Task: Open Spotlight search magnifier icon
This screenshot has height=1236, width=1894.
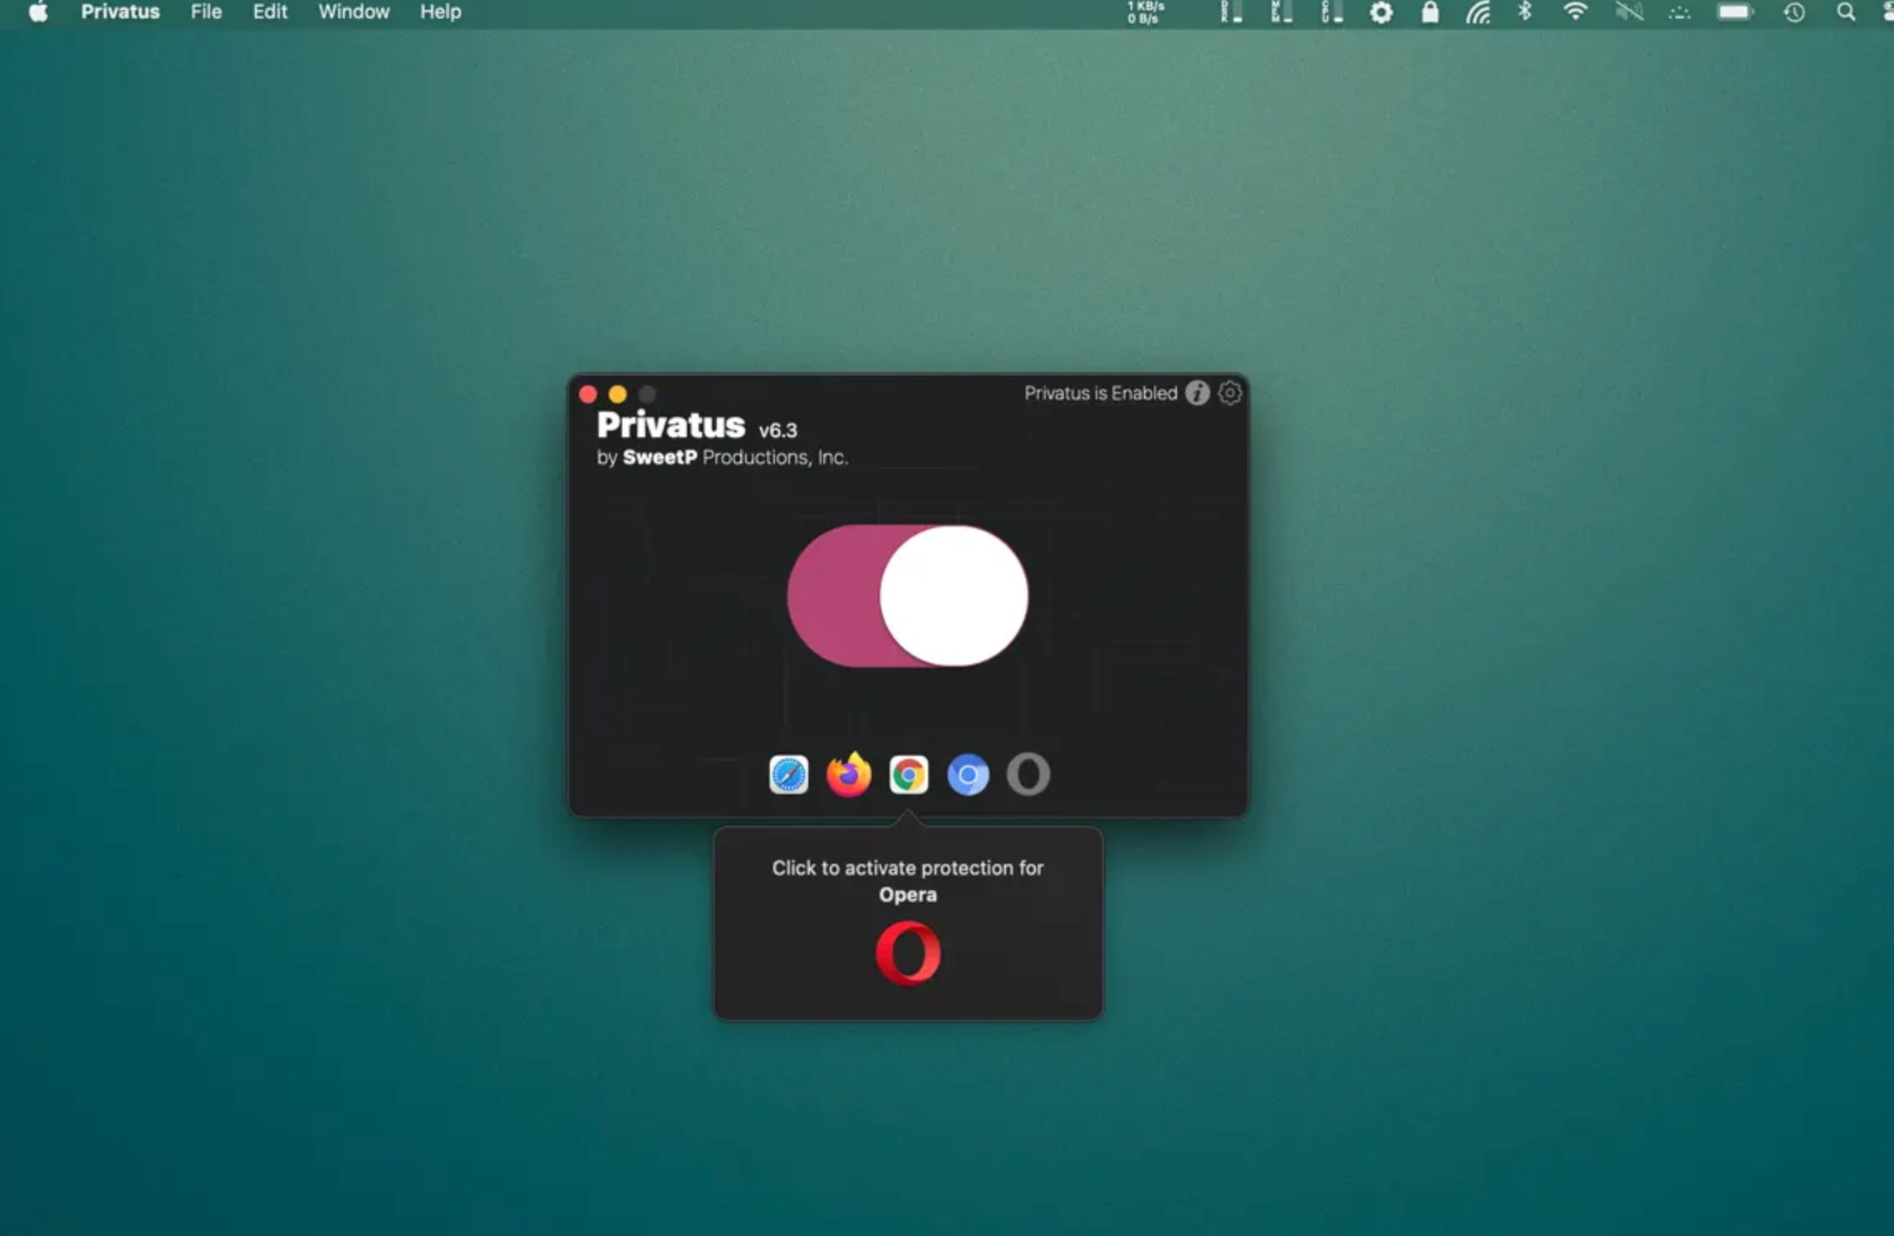Action: (1845, 12)
